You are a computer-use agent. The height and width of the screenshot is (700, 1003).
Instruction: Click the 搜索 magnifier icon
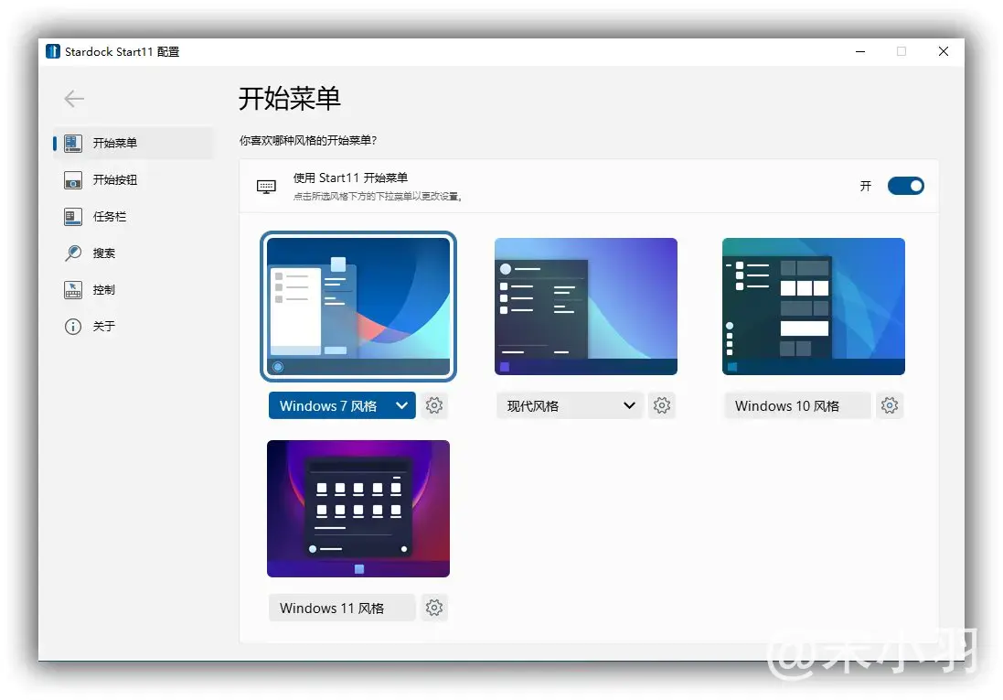pyautogui.click(x=73, y=253)
